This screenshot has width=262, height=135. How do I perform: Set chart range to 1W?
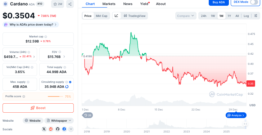click(x=213, y=16)
